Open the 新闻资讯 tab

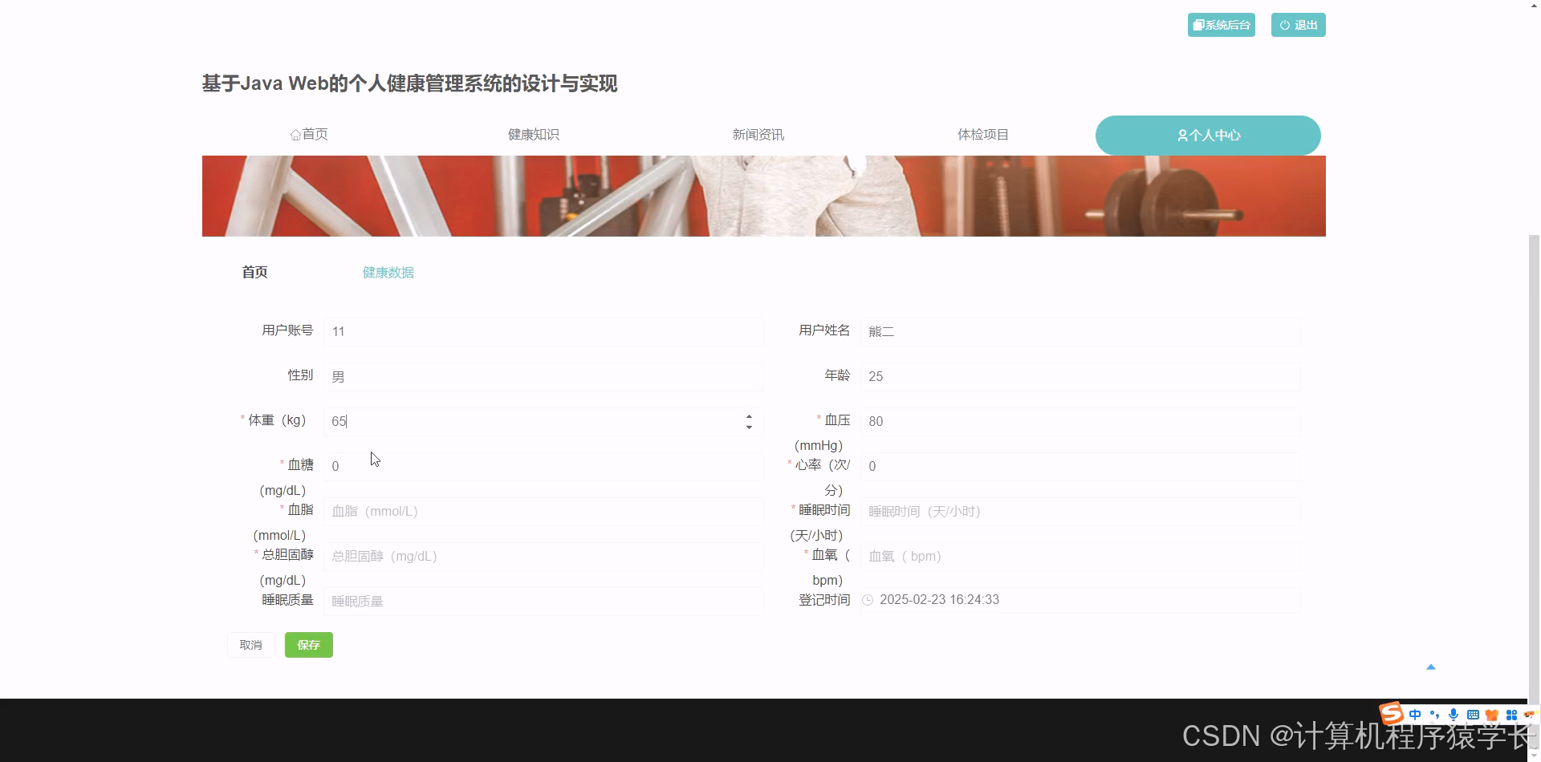click(757, 135)
